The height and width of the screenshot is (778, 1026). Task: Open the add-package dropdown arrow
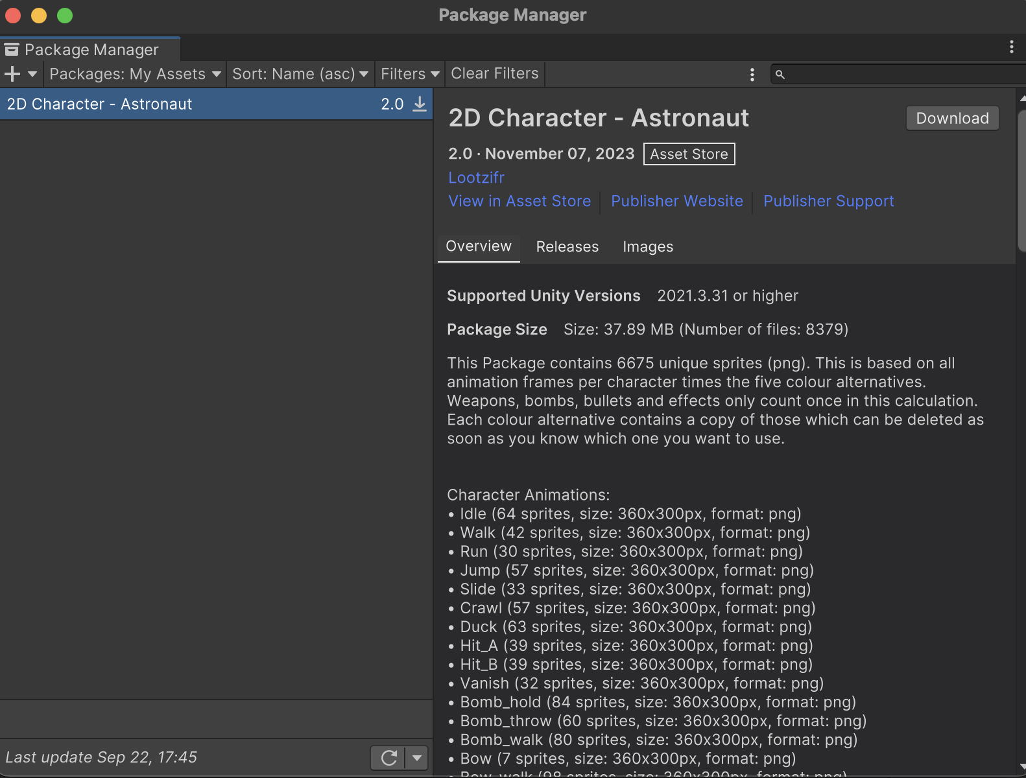(32, 74)
